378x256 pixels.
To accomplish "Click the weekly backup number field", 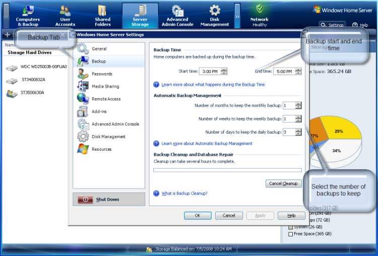I will pyautogui.click(x=289, y=118).
